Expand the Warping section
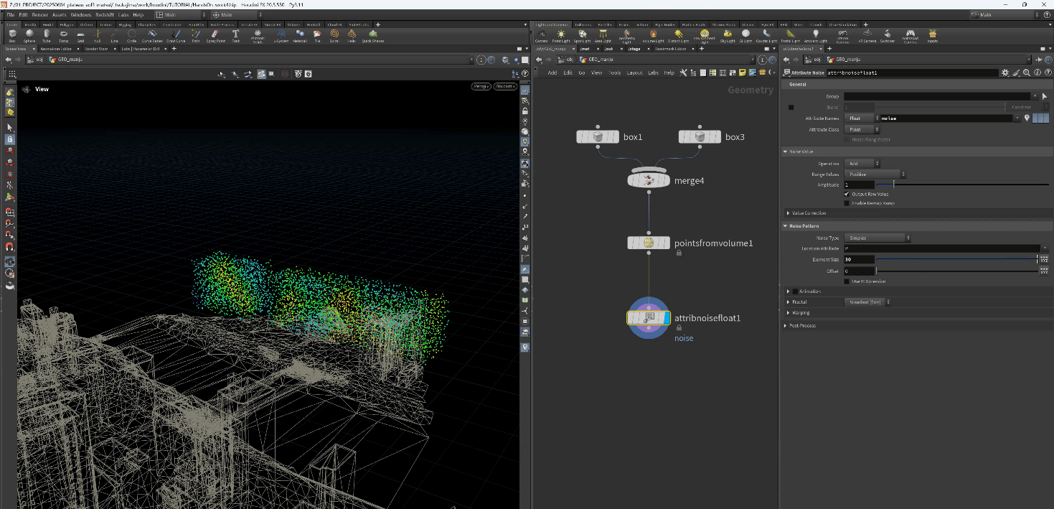This screenshot has width=1054, height=509. pos(789,313)
